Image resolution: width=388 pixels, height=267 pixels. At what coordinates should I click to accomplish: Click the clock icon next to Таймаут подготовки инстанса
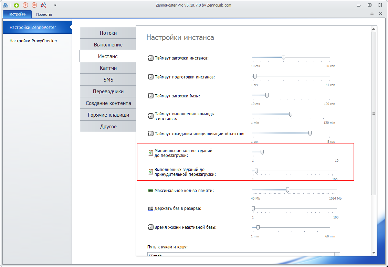(150, 77)
